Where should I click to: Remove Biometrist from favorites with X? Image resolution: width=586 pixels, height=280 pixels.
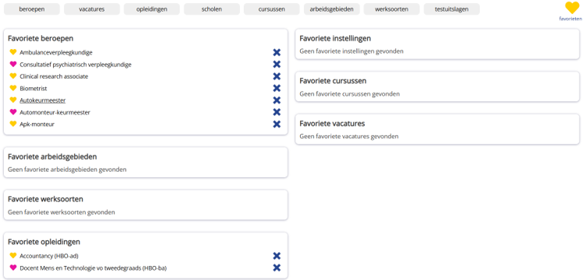[277, 88]
